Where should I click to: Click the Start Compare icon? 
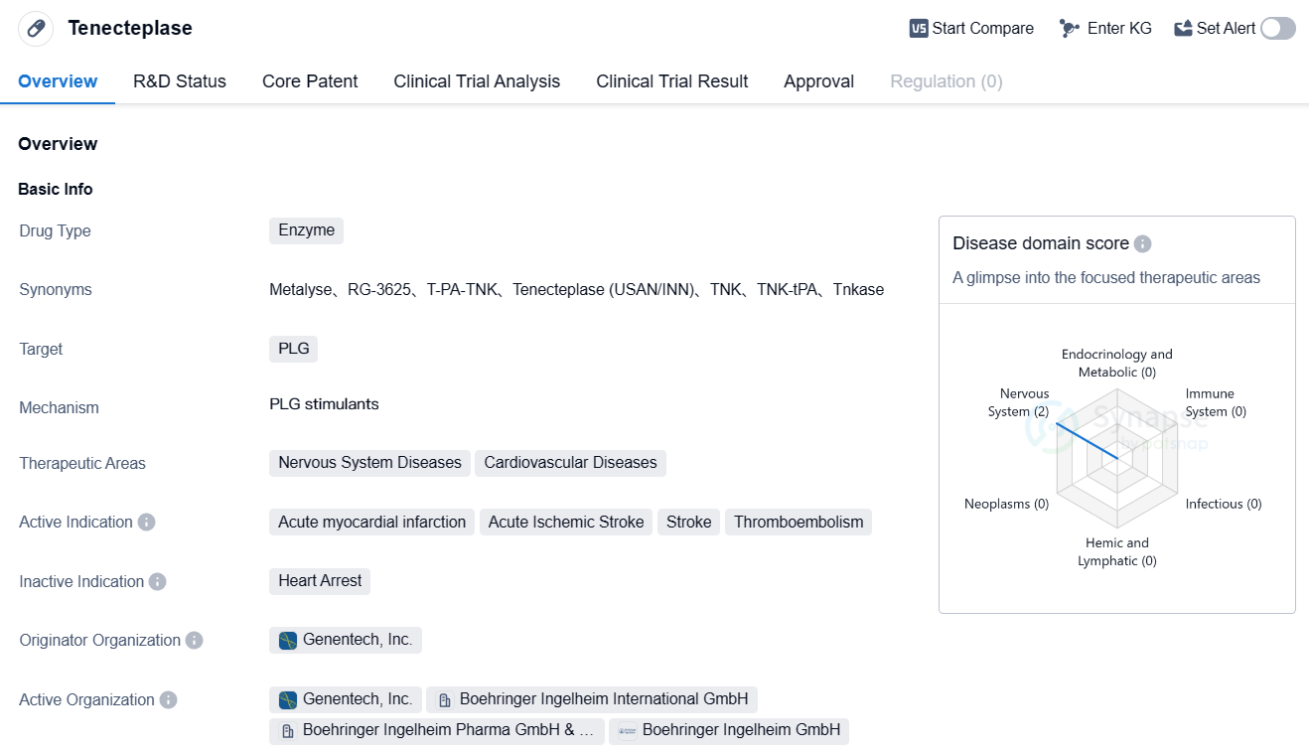click(x=919, y=29)
